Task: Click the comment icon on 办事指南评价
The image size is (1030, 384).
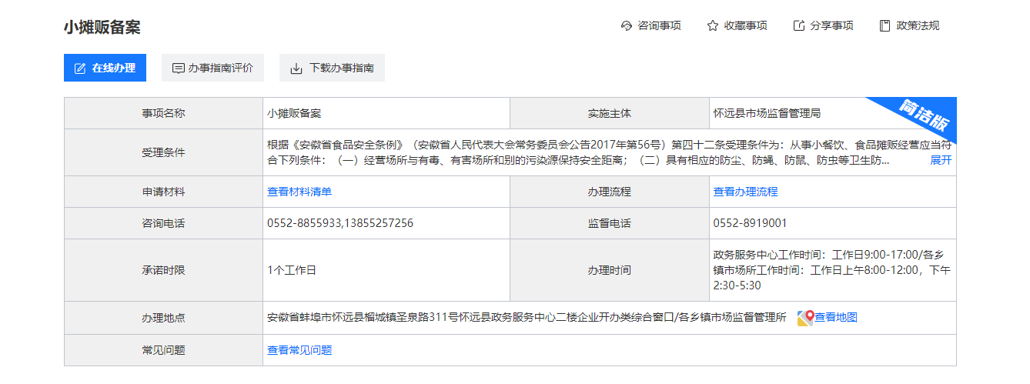Action: (179, 68)
